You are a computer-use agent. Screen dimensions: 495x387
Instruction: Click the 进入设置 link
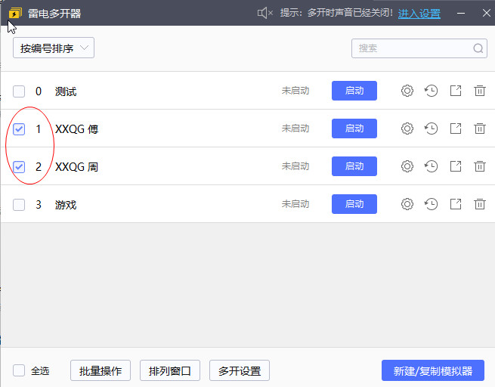point(419,13)
